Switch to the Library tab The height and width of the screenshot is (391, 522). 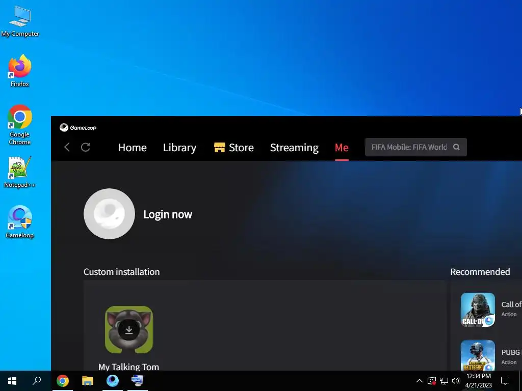[179, 147]
